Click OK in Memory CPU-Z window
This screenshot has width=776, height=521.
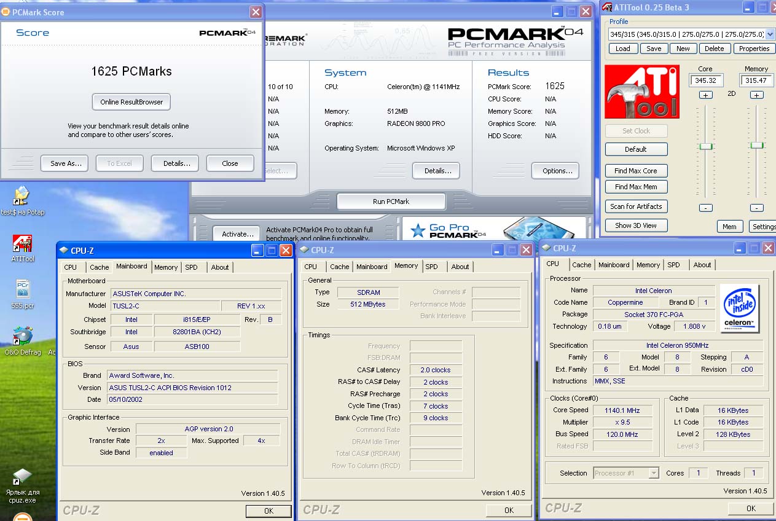(509, 511)
